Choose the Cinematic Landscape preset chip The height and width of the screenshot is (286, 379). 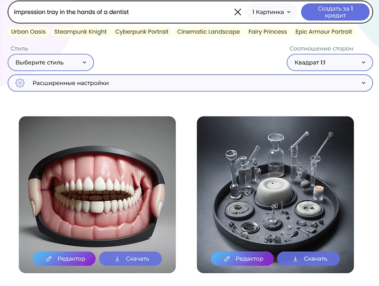click(208, 32)
